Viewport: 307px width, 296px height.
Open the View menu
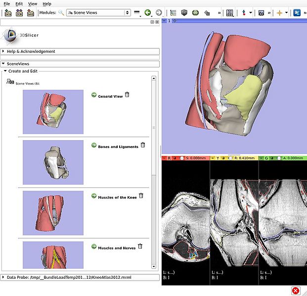(32, 3)
